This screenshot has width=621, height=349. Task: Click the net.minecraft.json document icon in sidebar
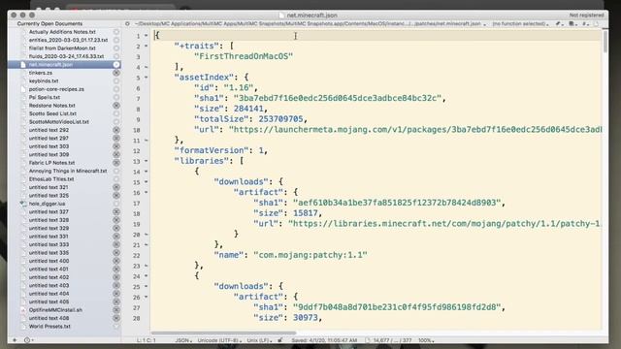coord(23,65)
